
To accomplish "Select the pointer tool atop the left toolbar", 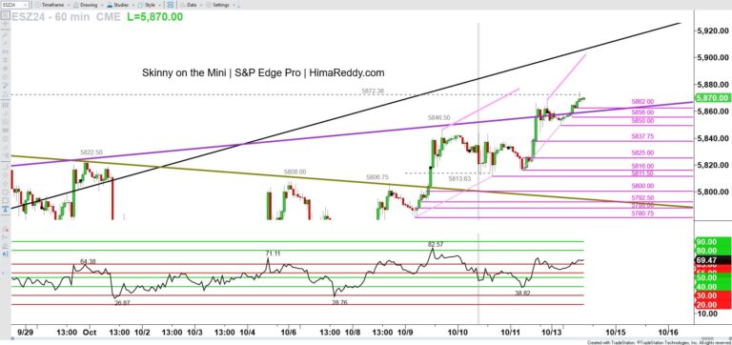I will pos(5,15).
